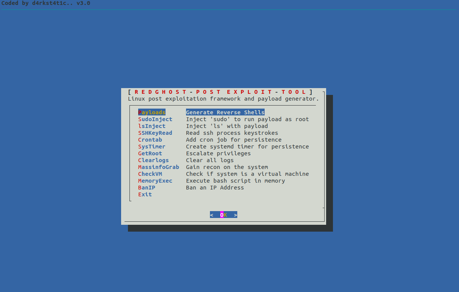Select the lsInject option

[x=152, y=126]
